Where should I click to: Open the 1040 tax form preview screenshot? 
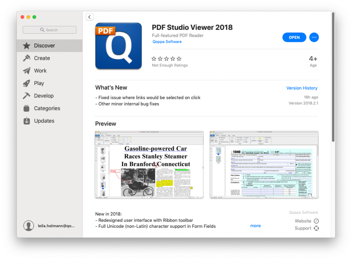(x=264, y=165)
